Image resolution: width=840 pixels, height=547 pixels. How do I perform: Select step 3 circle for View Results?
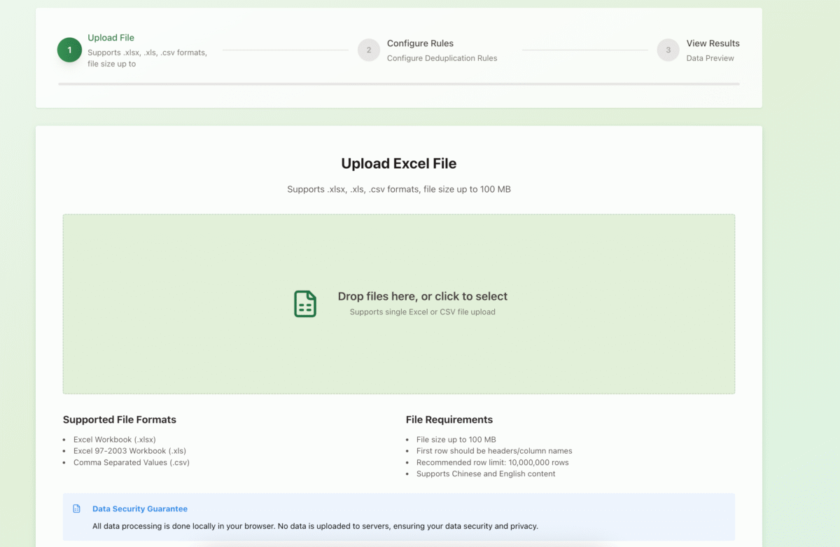(668, 50)
